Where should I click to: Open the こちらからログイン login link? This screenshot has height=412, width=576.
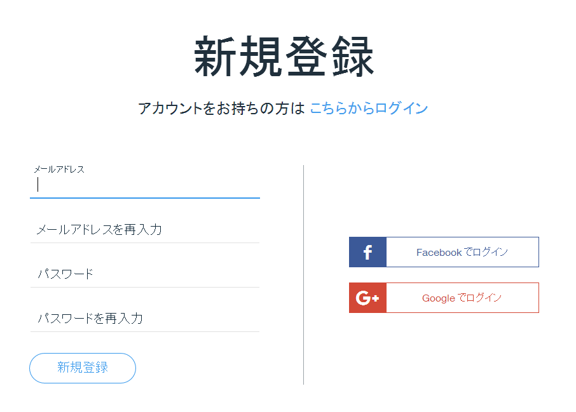tap(369, 108)
